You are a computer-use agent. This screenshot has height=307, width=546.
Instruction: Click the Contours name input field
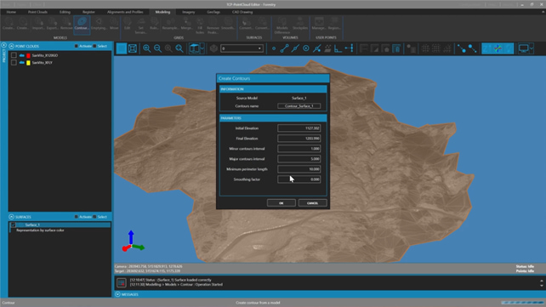(299, 105)
